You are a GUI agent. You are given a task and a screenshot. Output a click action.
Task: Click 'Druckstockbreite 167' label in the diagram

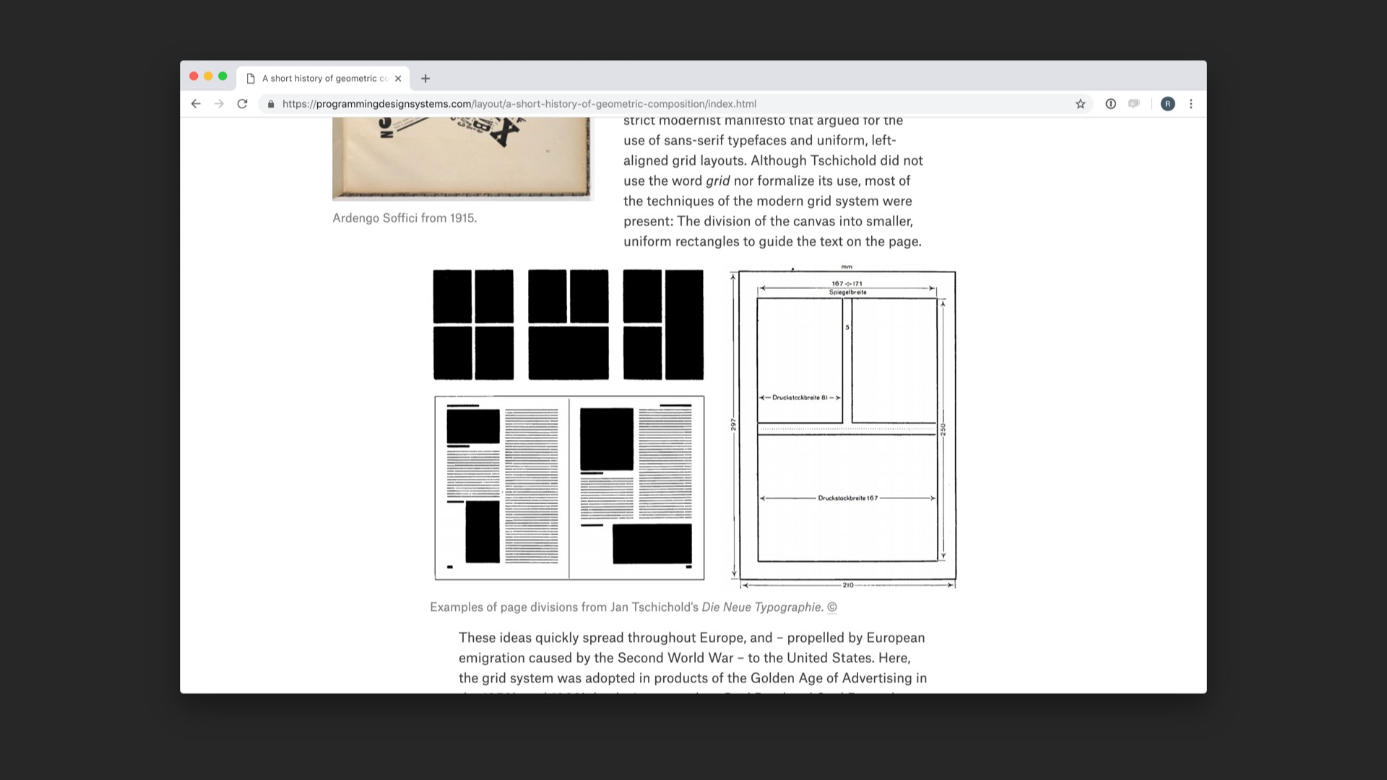(x=848, y=498)
